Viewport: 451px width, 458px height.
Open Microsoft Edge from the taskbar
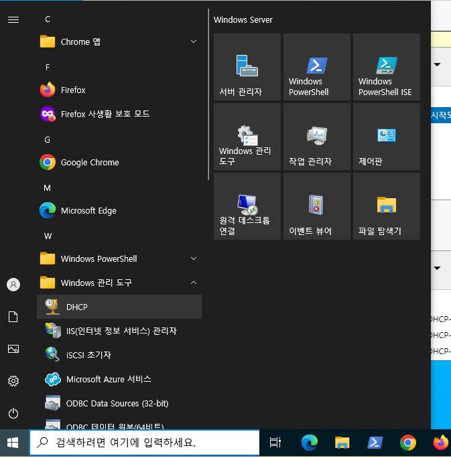pos(310,443)
